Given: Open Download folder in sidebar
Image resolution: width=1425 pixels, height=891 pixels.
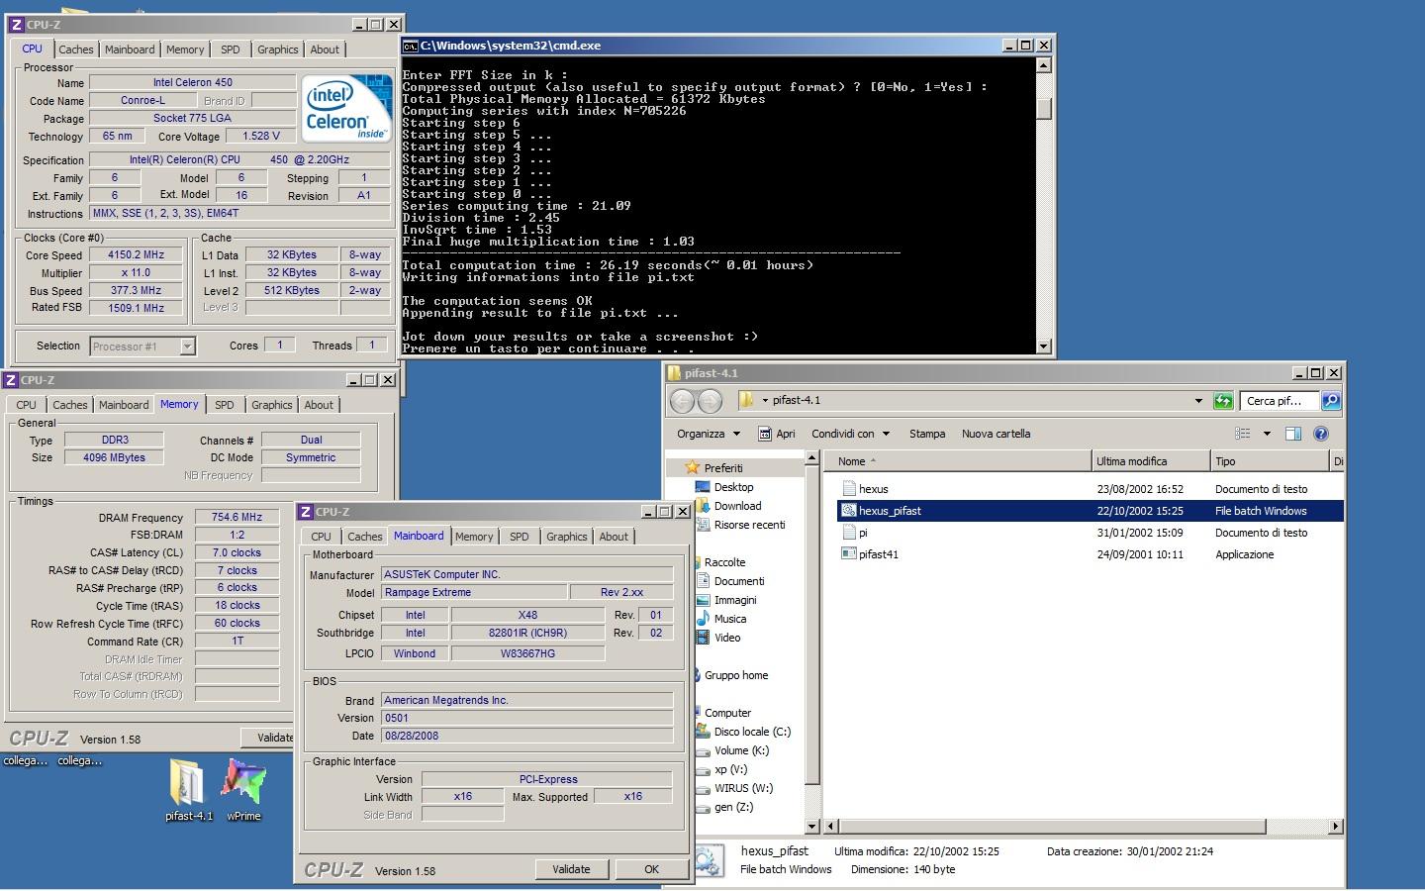Looking at the screenshot, I should 737,506.
